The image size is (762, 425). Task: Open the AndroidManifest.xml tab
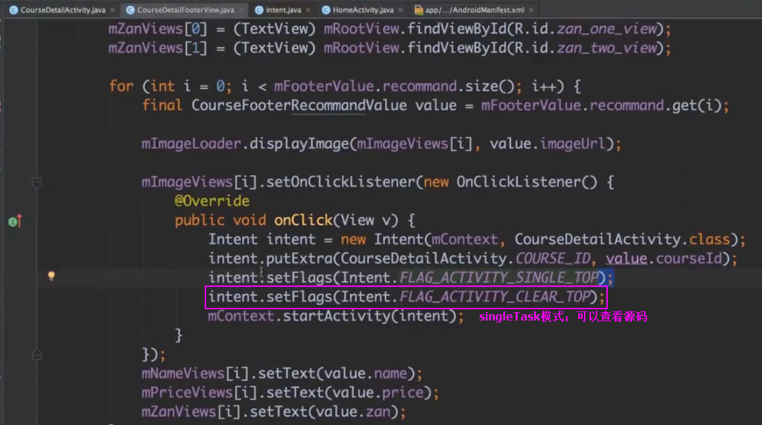[475, 10]
